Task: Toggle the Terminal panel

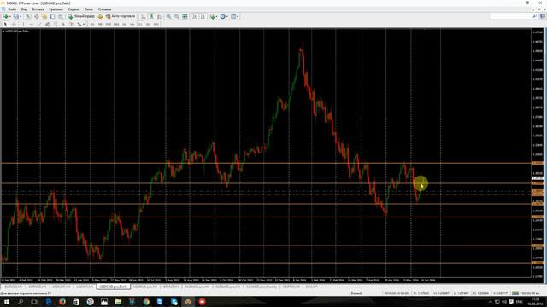Action: click(52, 16)
